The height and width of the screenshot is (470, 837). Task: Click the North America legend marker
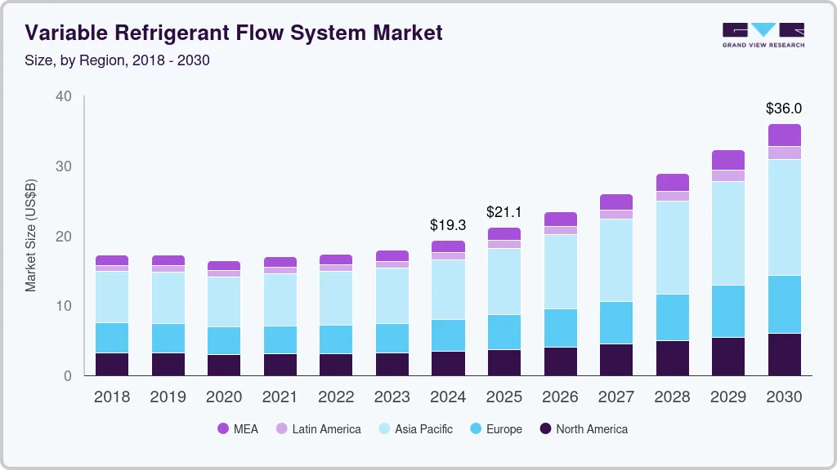pyautogui.click(x=544, y=428)
